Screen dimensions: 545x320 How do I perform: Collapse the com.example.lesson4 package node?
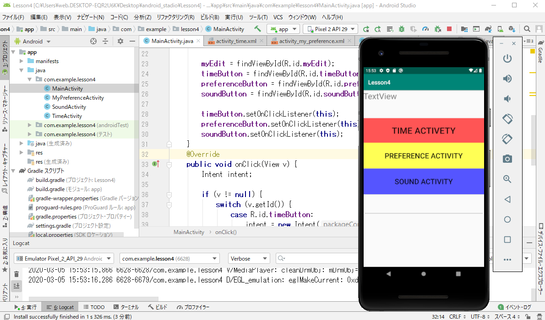tap(30, 80)
